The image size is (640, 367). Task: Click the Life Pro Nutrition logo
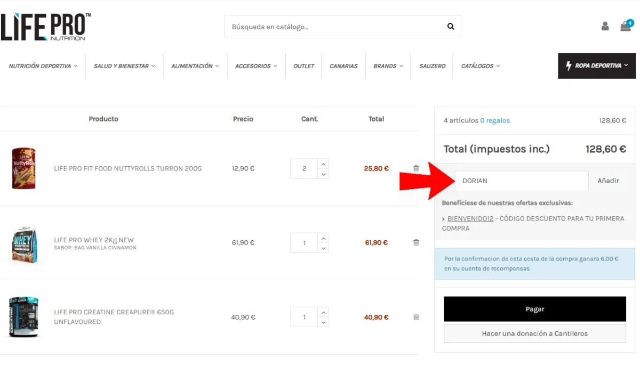(45, 27)
